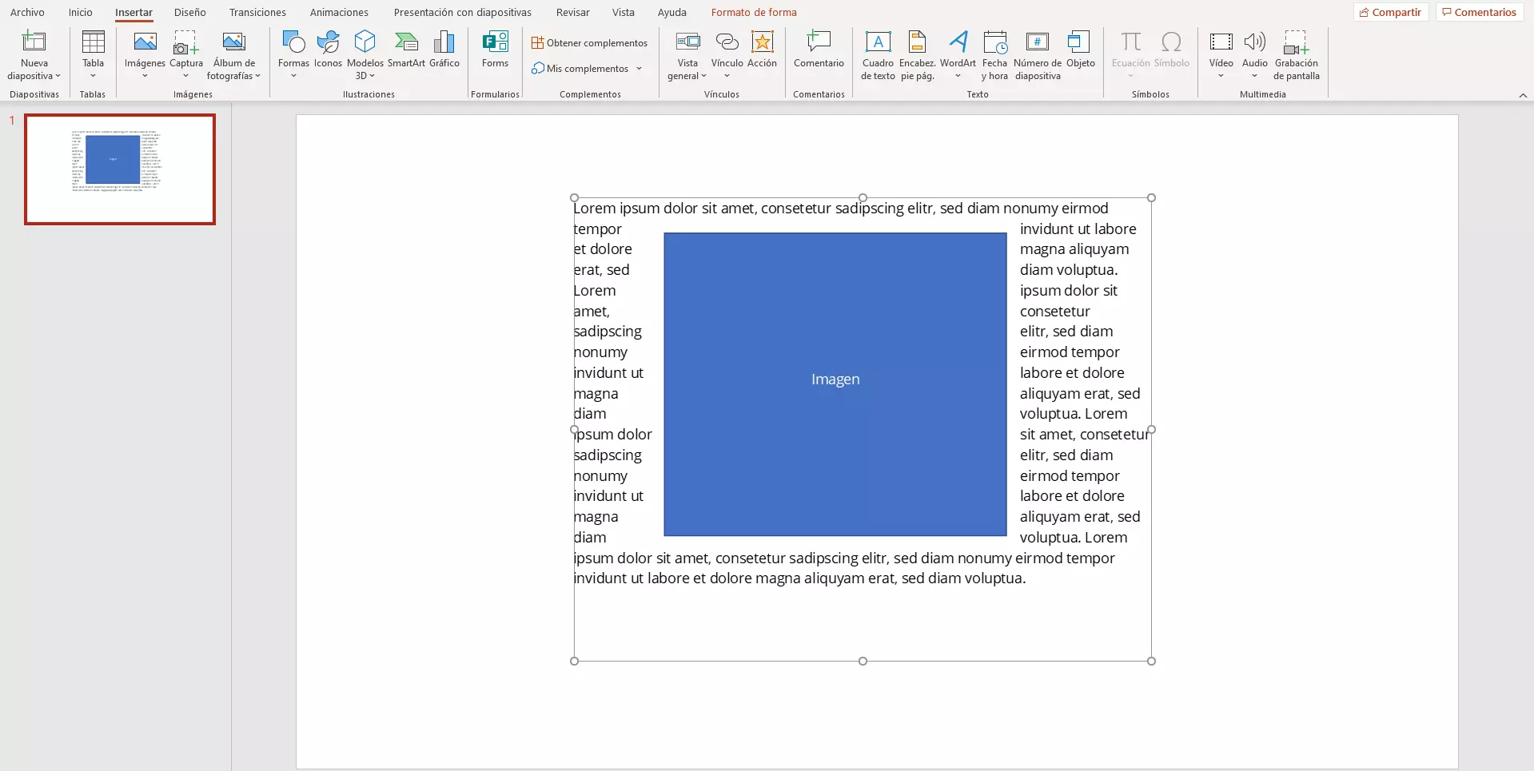Open the Formato de forma tab
Image resolution: width=1534 pixels, height=771 pixels.
(754, 13)
